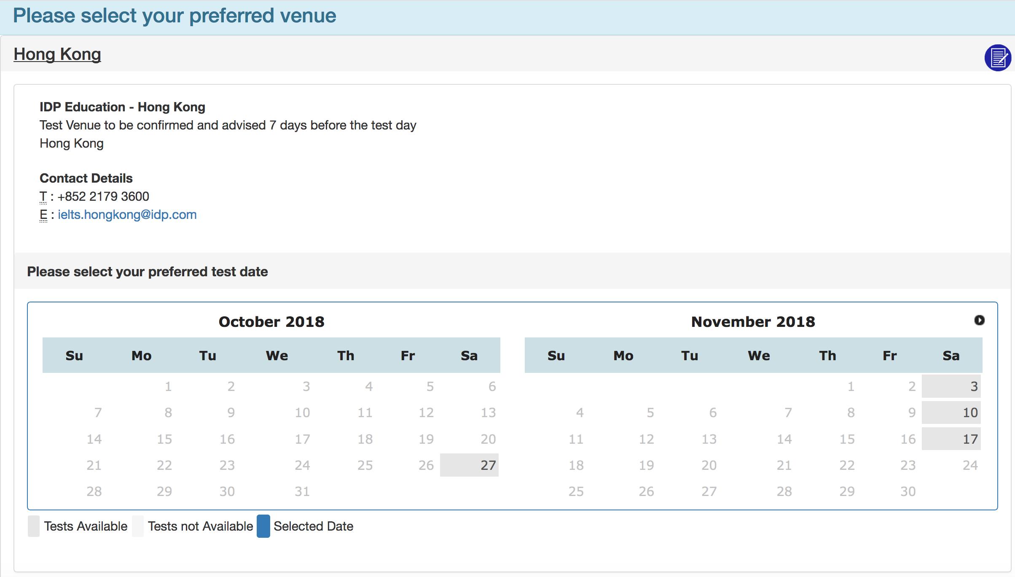
Task: Click IDP Education - Hong Kong heading
Action: click(x=122, y=107)
